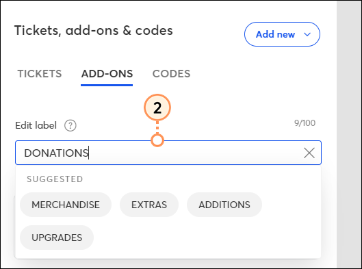Expand the Add new chevron arrow
Image resolution: width=362 pixels, height=269 pixels.
tap(307, 34)
